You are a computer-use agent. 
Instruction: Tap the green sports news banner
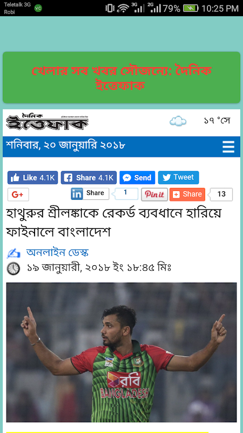[122, 77]
